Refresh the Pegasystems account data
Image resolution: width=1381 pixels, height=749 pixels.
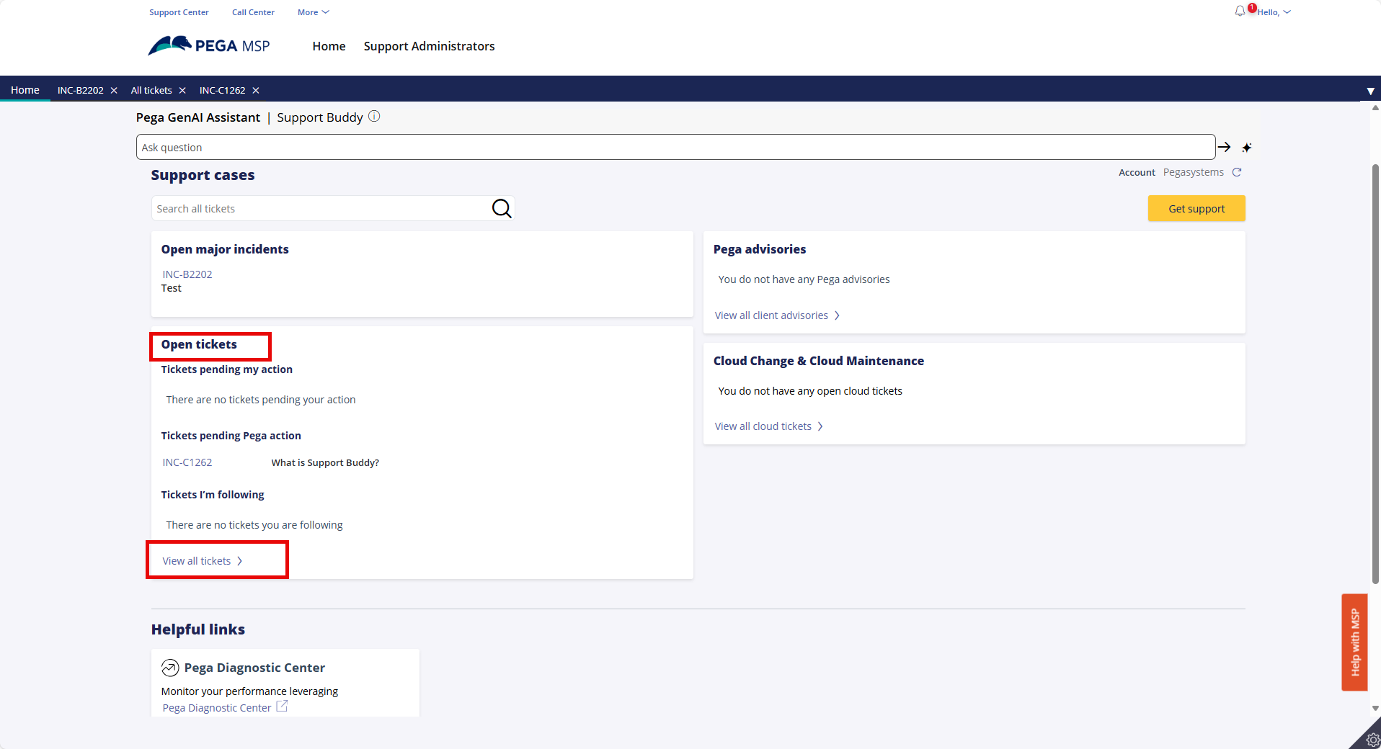pyautogui.click(x=1237, y=172)
